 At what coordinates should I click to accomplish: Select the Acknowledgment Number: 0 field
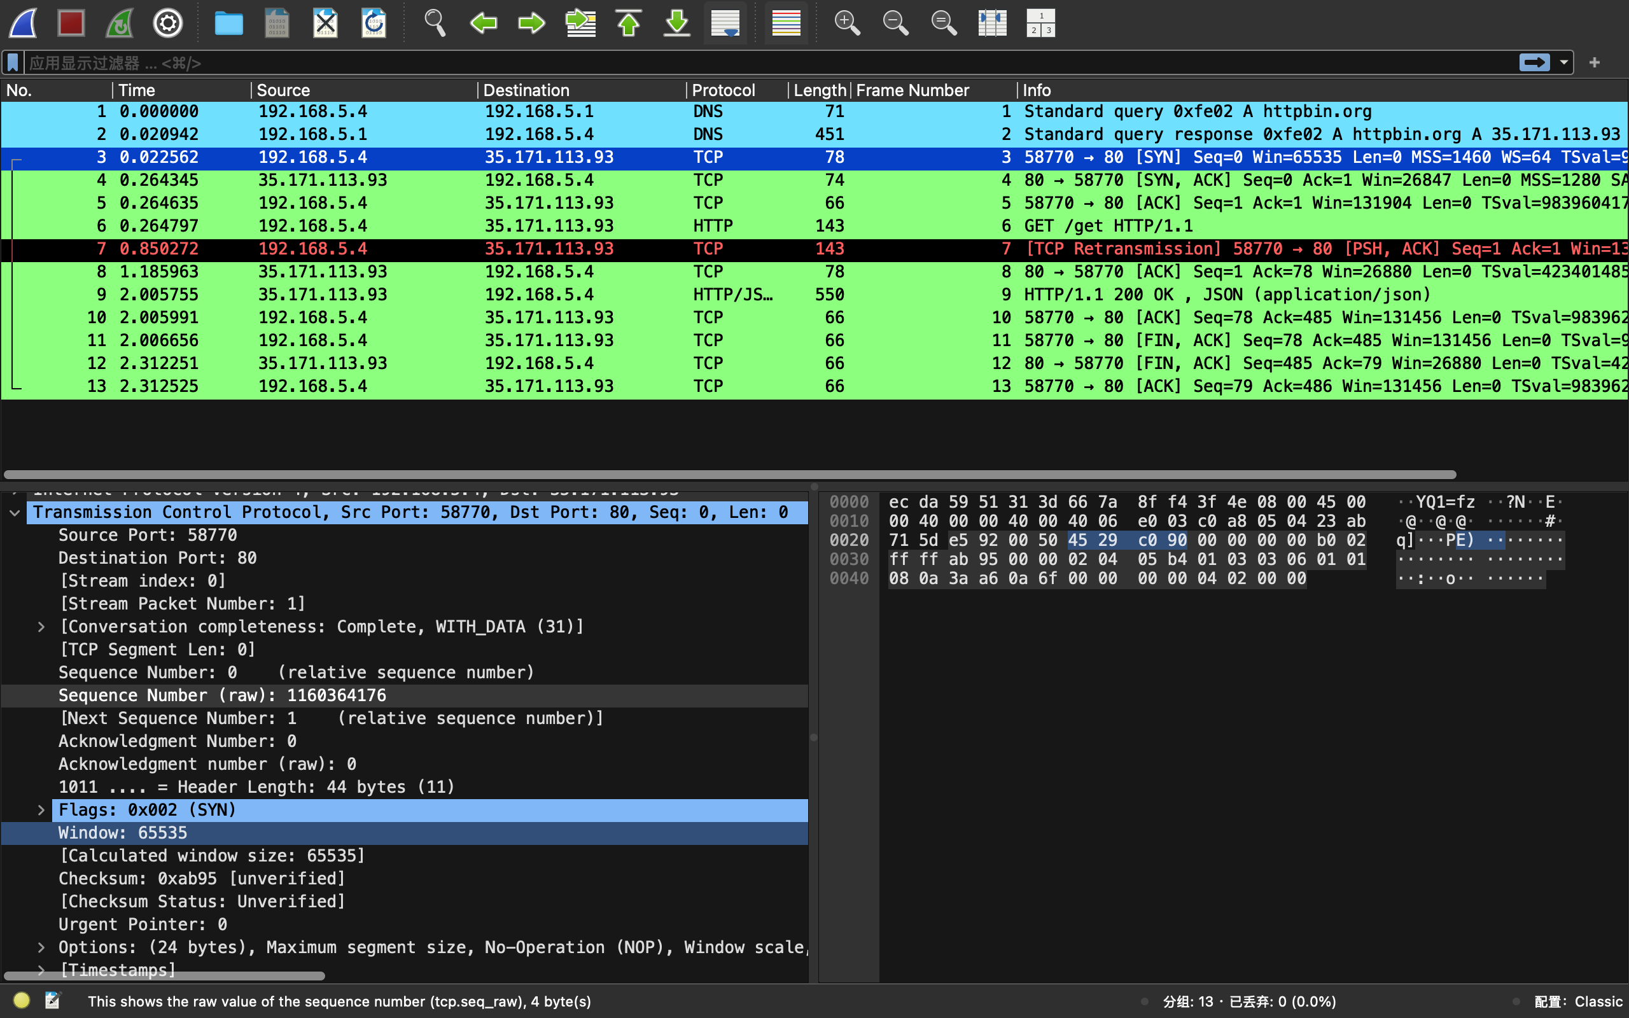(178, 742)
